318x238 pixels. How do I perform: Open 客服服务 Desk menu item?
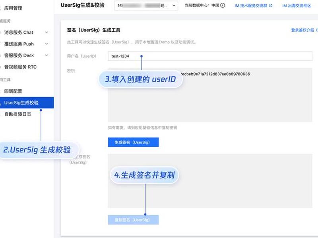(19, 56)
